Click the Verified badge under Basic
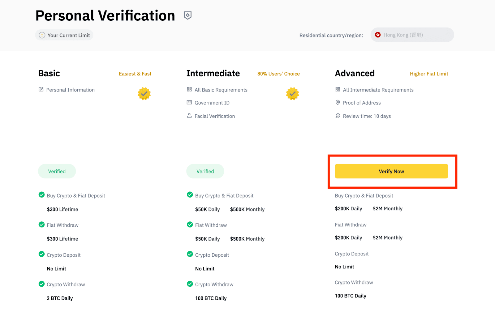Screen dimensions: 495x312 pyautogui.click(x=57, y=171)
